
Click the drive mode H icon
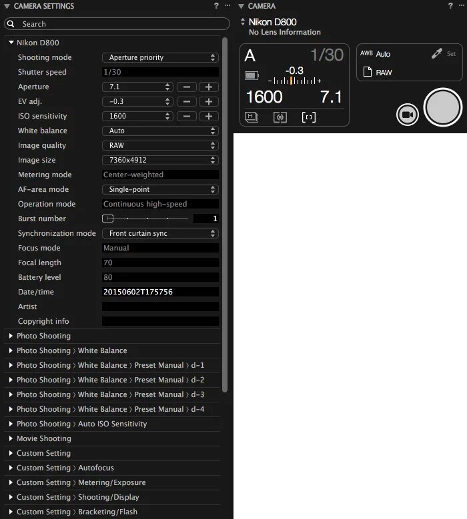click(252, 117)
